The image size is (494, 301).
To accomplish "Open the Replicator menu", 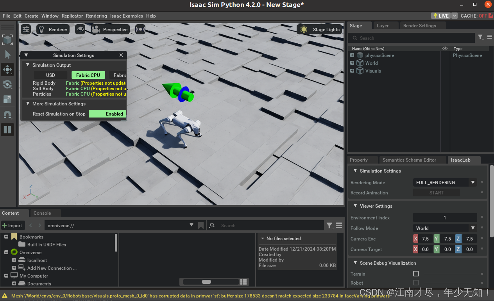I will [72, 16].
